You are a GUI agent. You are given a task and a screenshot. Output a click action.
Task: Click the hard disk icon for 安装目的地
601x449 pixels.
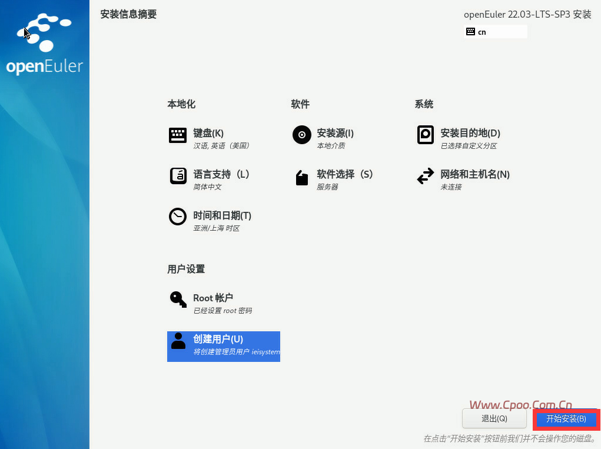[x=426, y=135]
